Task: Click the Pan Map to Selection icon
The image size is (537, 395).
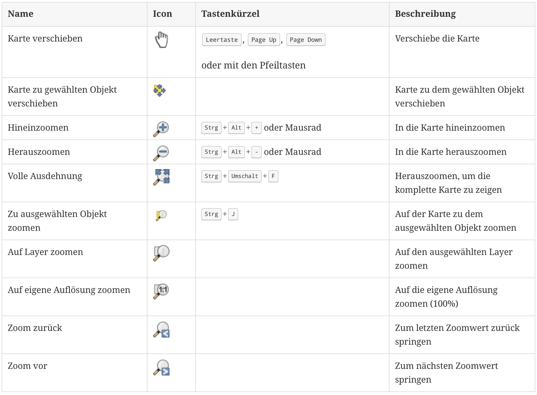Action: (x=160, y=90)
